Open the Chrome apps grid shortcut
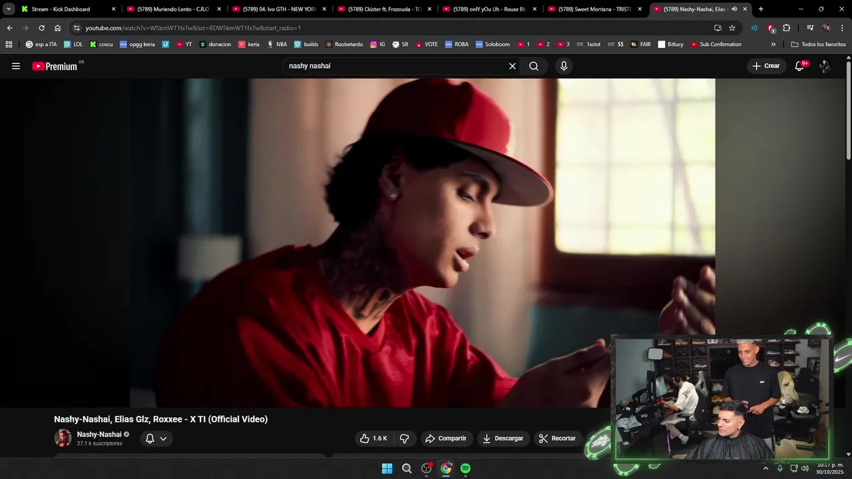Viewport: 852px width, 479px height. point(9,45)
